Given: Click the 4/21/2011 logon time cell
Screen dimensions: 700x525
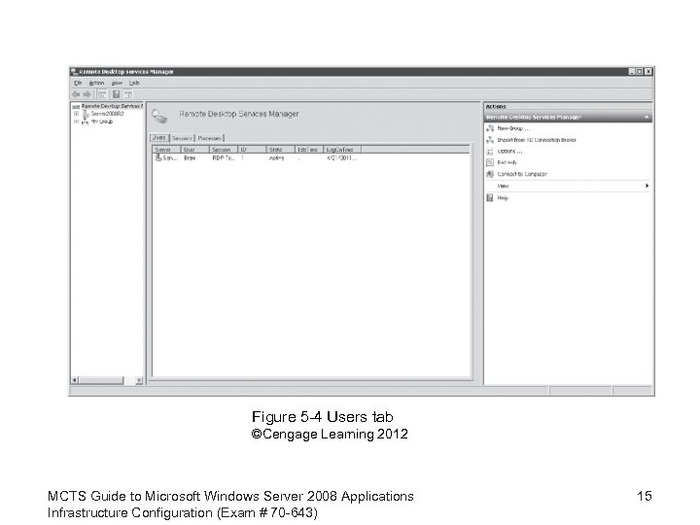Looking at the screenshot, I should 341,158.
